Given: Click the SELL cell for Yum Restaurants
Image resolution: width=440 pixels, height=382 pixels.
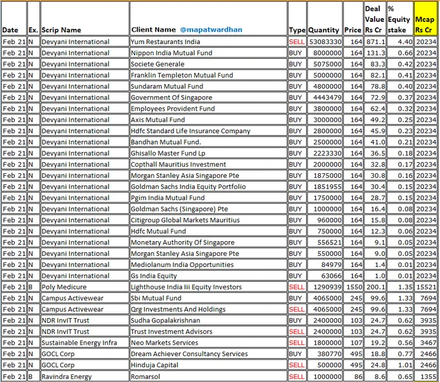Looking at the screenshot, I should click(x=297, y=42).
